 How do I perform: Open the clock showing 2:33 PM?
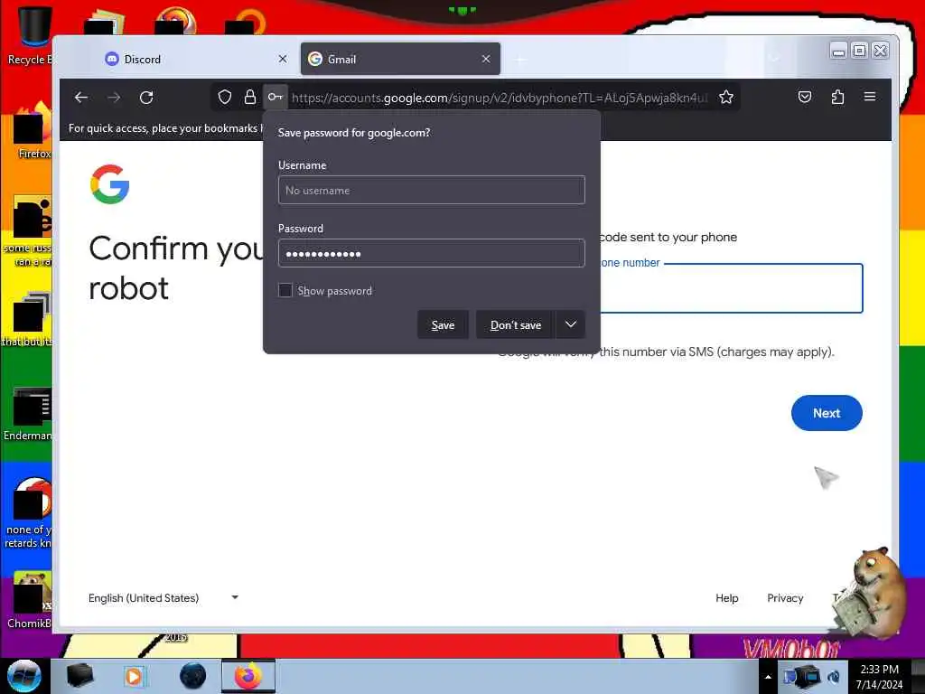click(879, 677)
